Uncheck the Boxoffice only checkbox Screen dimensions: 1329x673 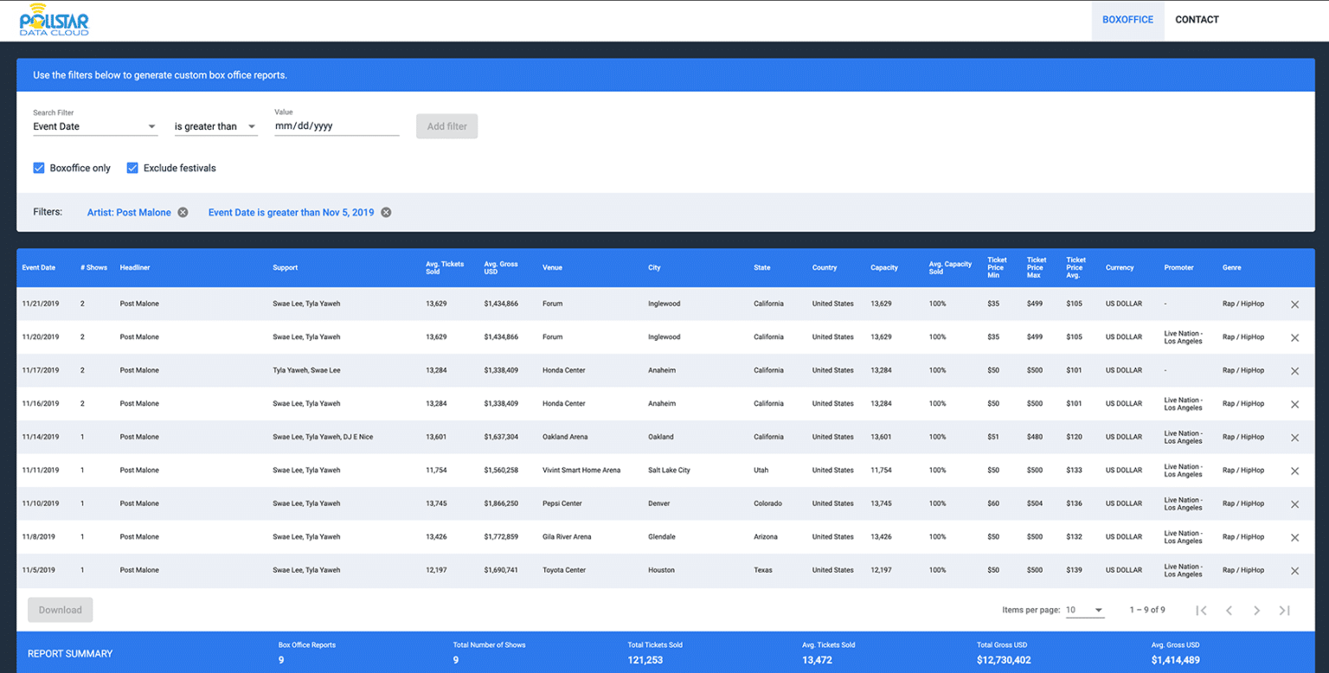coord(39,168)
